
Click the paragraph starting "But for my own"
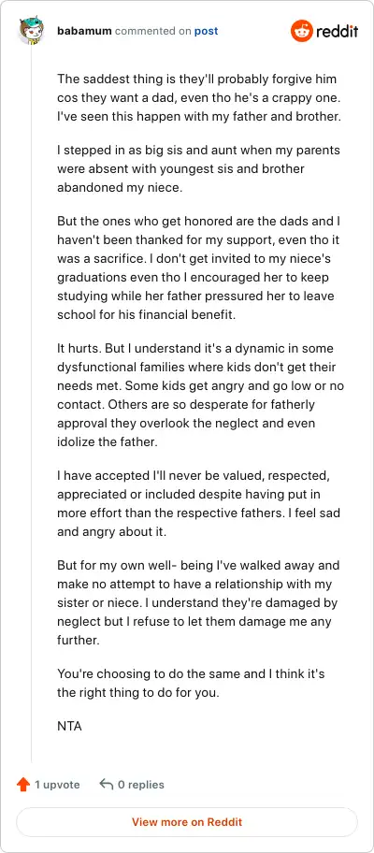[x=198, y=602]
